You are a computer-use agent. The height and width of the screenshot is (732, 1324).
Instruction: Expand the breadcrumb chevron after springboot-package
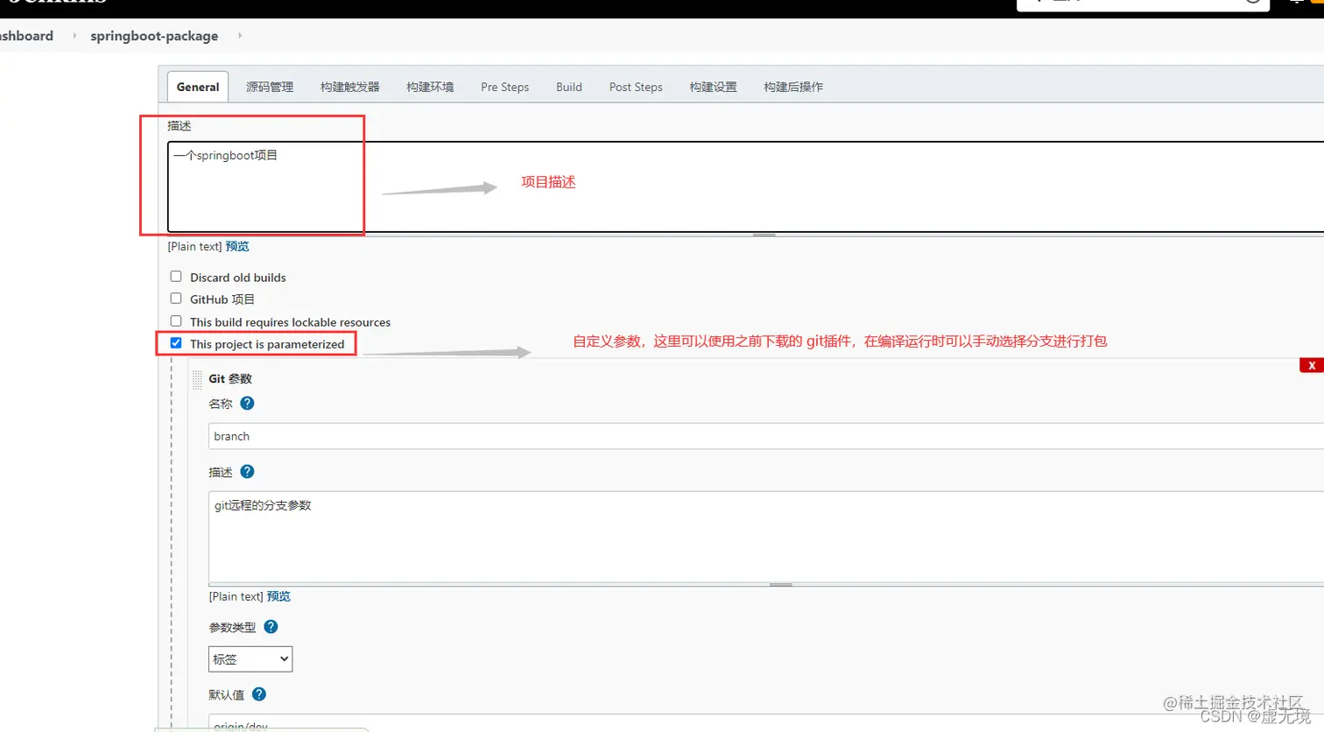(x=239, y=36)
